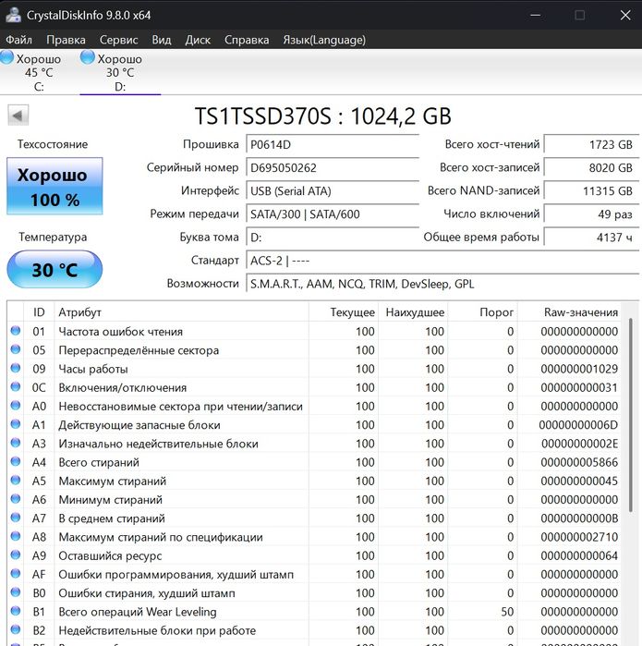Click threshold value 50 in B1 row
Screen dimensions: 642x646
(x=507, y=612)
